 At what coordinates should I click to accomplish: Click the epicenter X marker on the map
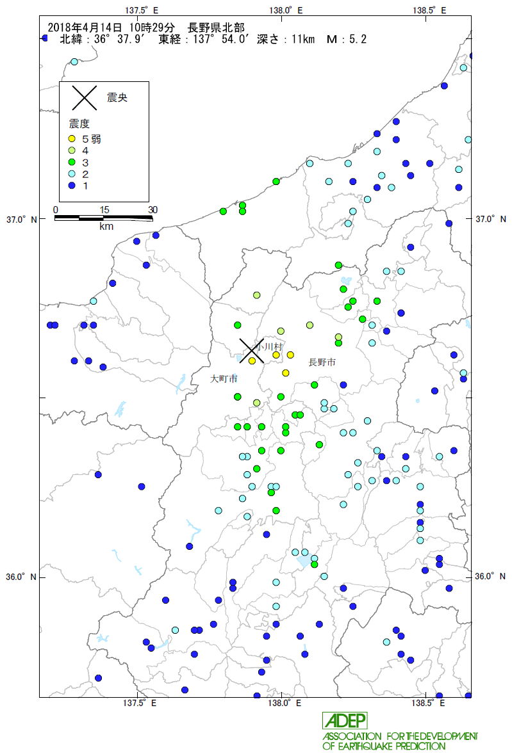(251, 351)
